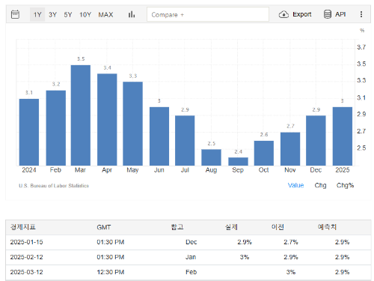
Task: Select the 3Y time range
Action: (x=52, y=14)
